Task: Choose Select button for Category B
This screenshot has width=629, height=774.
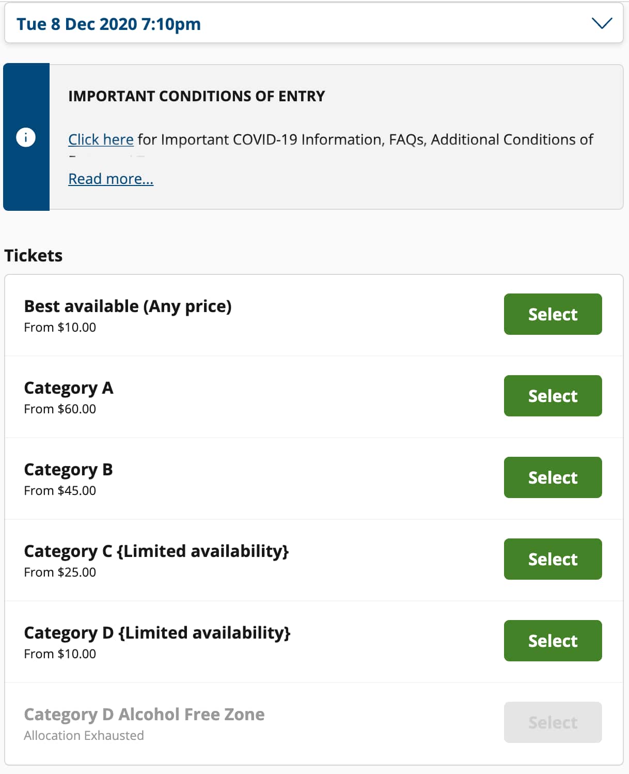Action: click(x=553, y=477)
